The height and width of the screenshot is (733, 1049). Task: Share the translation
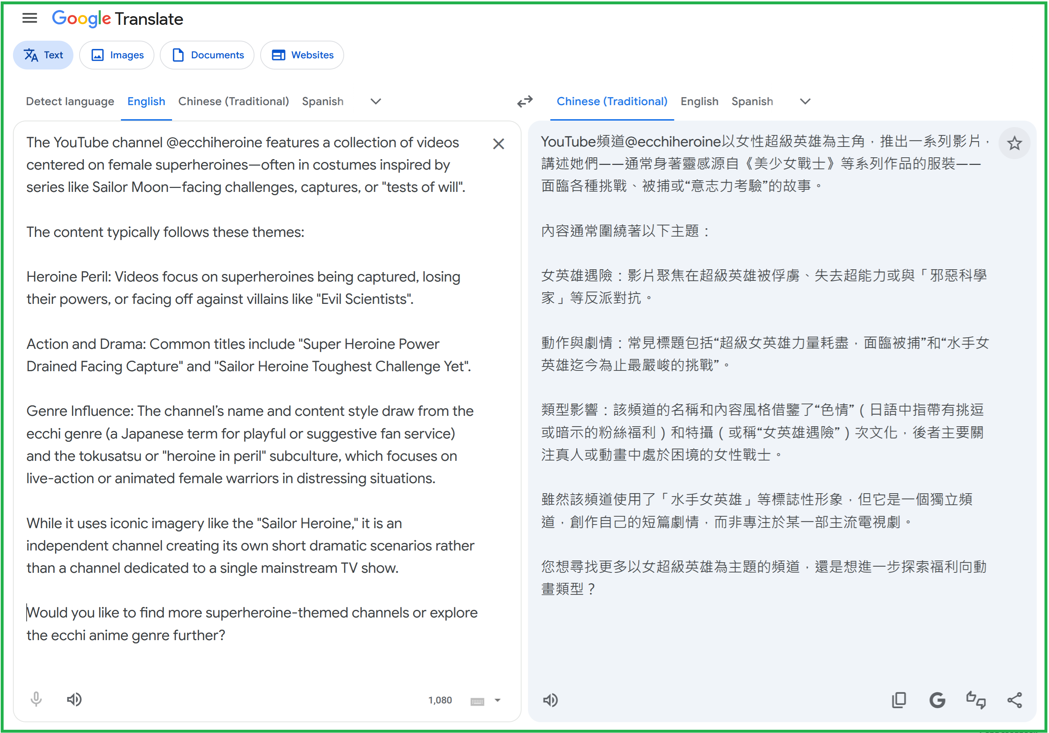pyautogui.click(x=1014, y=700)
